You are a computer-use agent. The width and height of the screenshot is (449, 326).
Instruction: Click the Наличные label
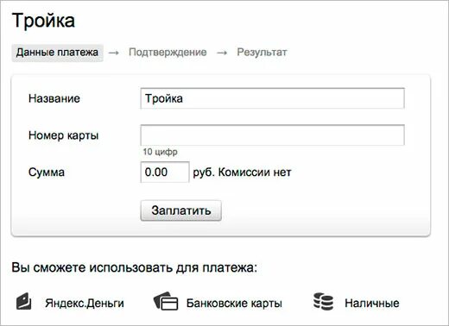tap(372, 304)
